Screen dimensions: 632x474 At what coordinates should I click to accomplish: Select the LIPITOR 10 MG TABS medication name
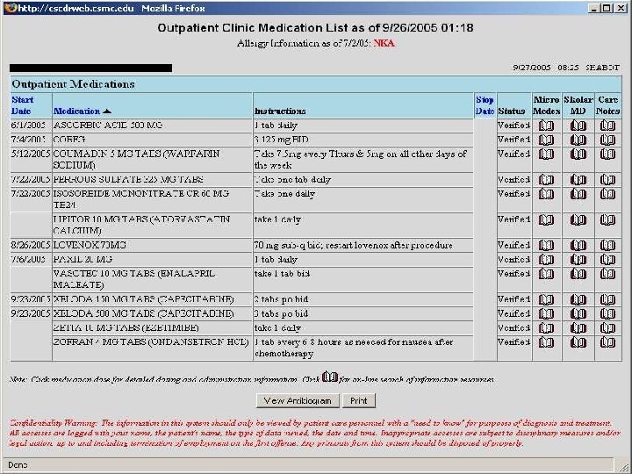(141, 225)
